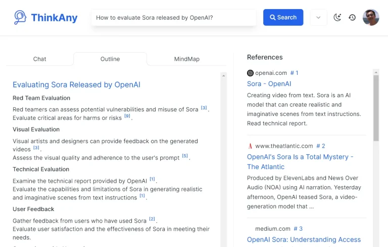
Task: Select the Outline tab
Action: coord(110,59)
